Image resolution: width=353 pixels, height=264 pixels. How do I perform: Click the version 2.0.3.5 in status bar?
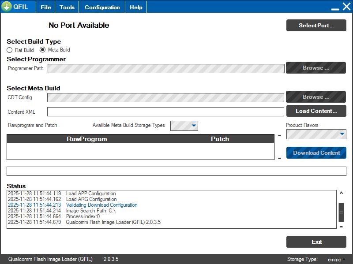click(x=111, y=259)
